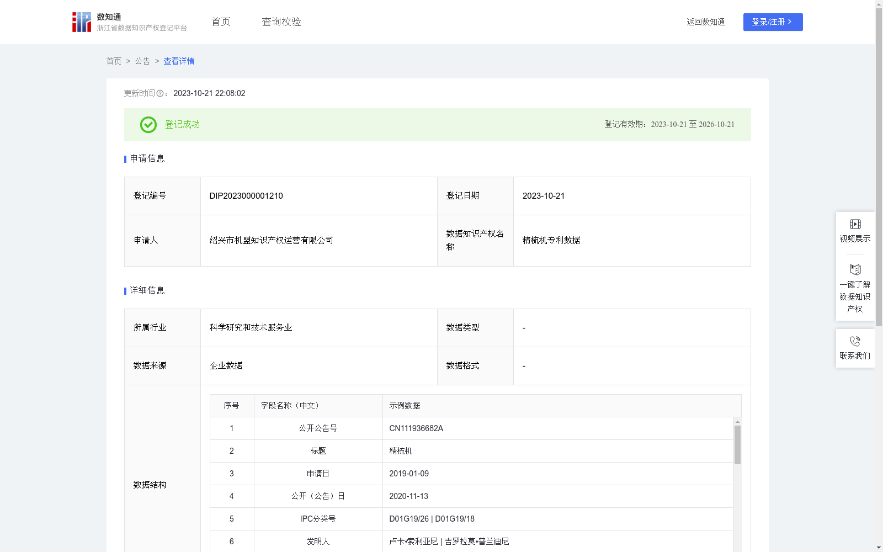Click the 返回数知通 link

706,22
